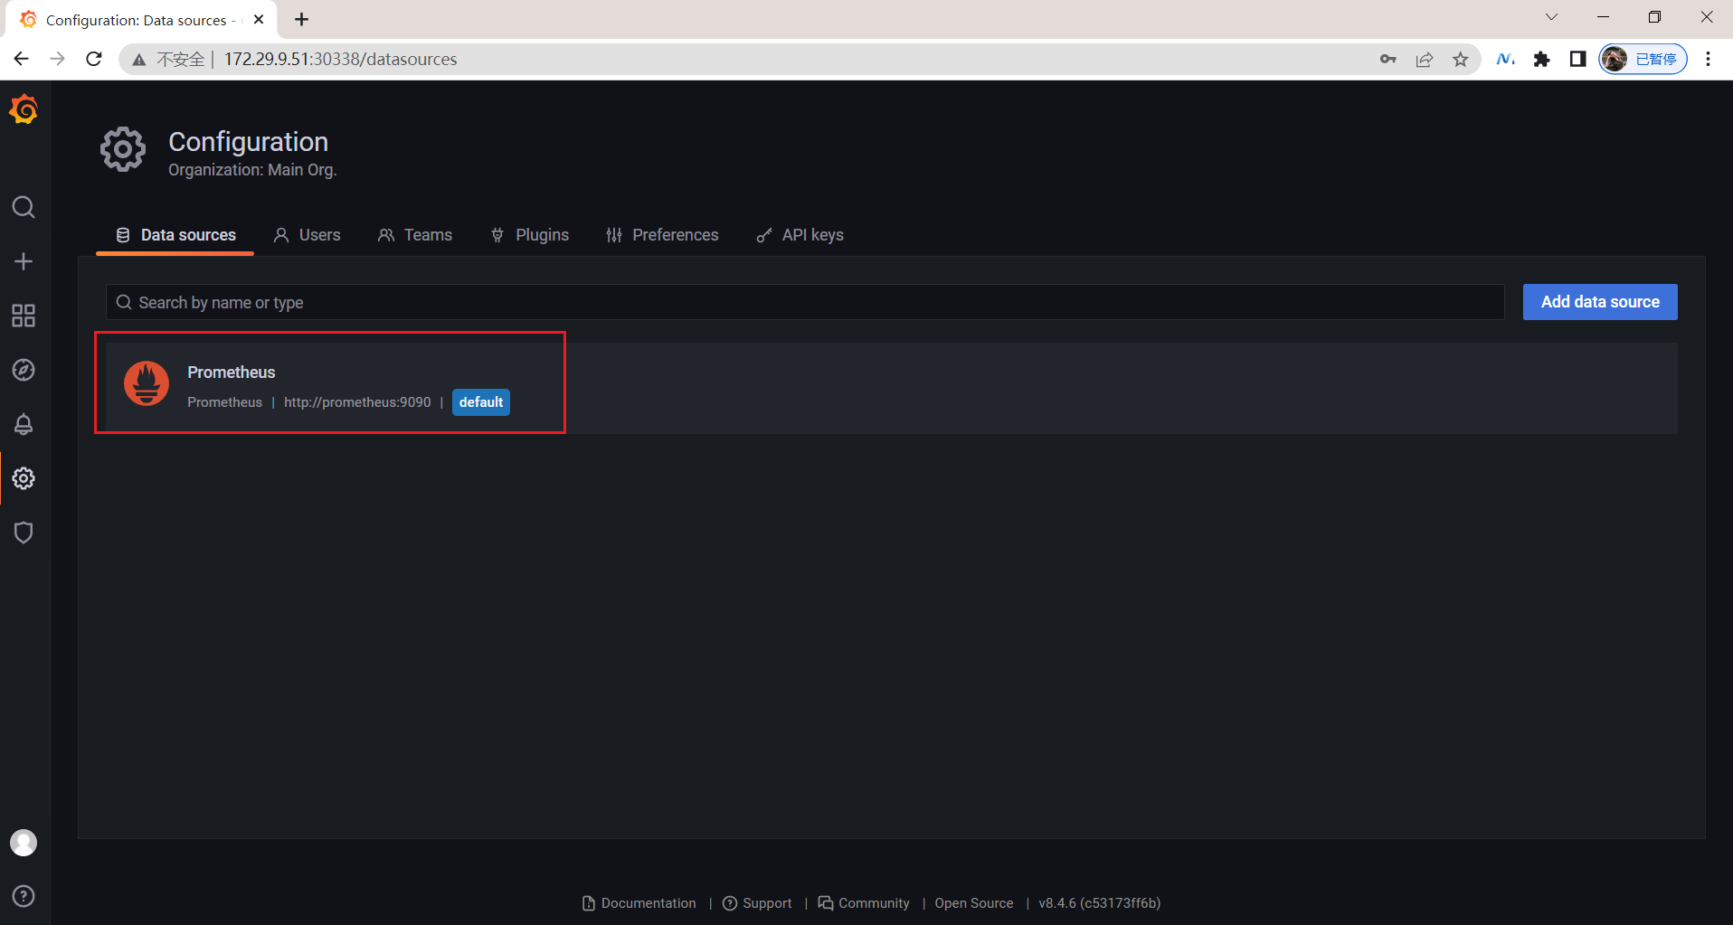This screenshot has height=925, width=1733.
Task: Open the Community footer link
Action: (x=864, y=903)
